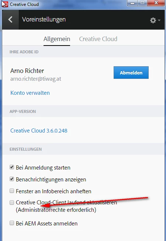Minimize the Creative Cloud window

132,3
